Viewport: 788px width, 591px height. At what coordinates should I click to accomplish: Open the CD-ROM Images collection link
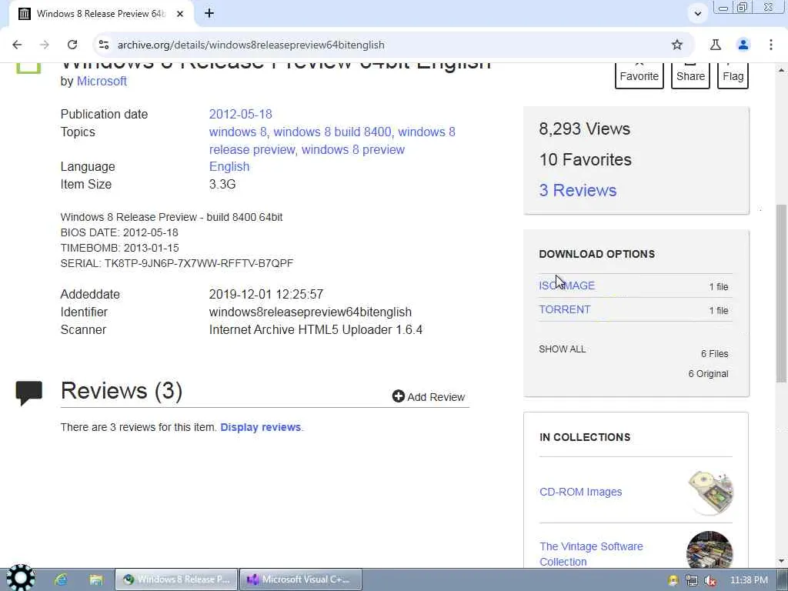pos(580,492)
